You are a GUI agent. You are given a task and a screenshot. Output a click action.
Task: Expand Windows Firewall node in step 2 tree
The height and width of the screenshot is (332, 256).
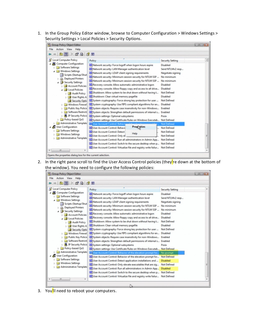(x=62, y=234)
